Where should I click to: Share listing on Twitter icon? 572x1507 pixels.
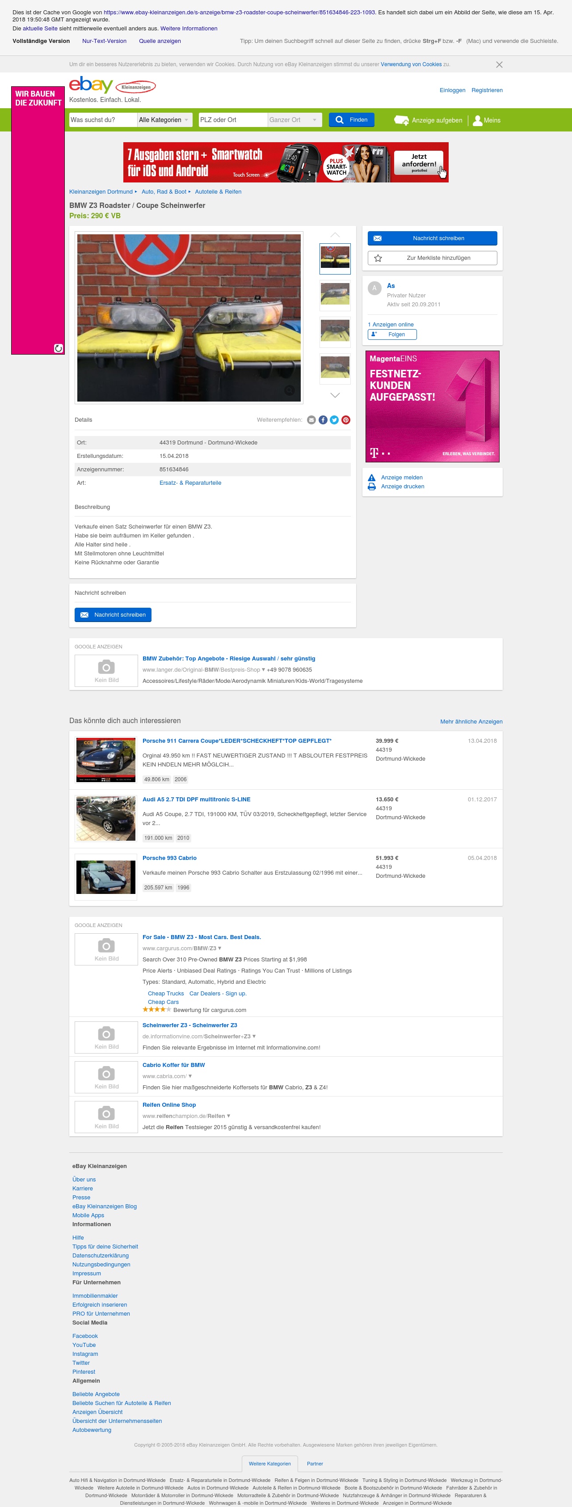(334, 420)
